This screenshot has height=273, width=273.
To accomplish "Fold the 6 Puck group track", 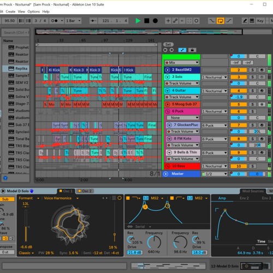I will 167,111.
